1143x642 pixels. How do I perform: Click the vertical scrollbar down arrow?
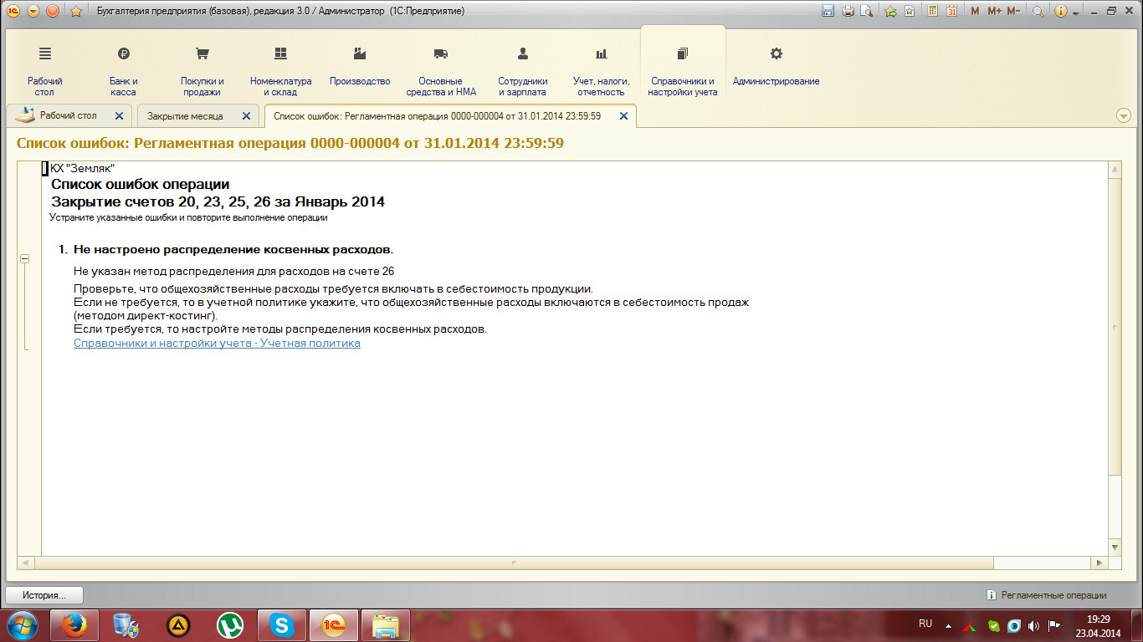[x=1114, y=546]
